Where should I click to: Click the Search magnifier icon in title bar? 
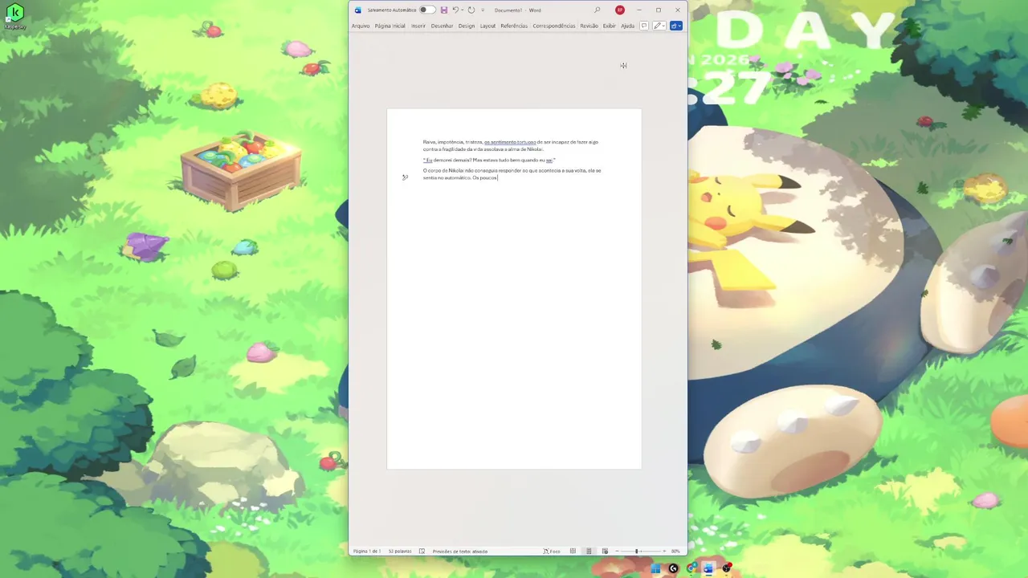(x=597, y=10)
